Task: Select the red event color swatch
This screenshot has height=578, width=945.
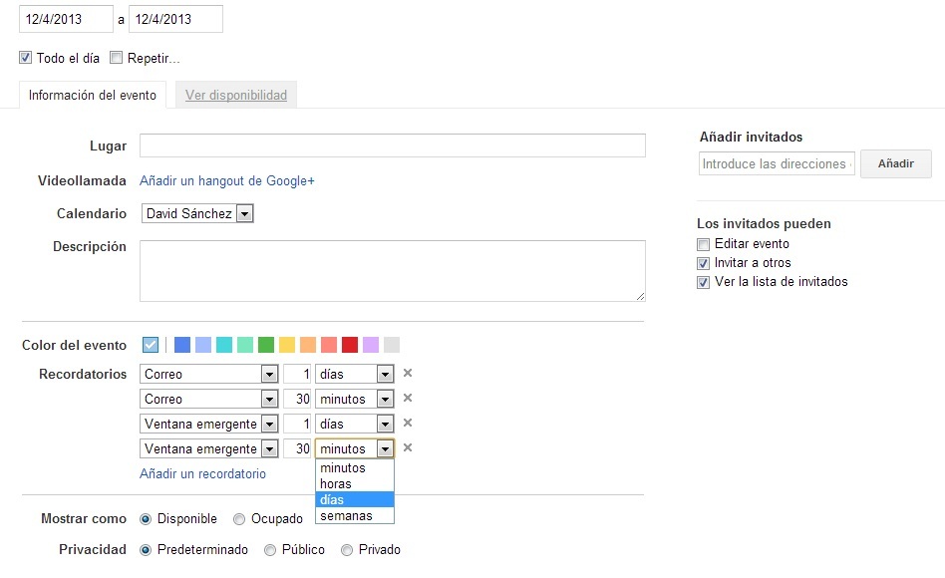Action: pos(350,345)
